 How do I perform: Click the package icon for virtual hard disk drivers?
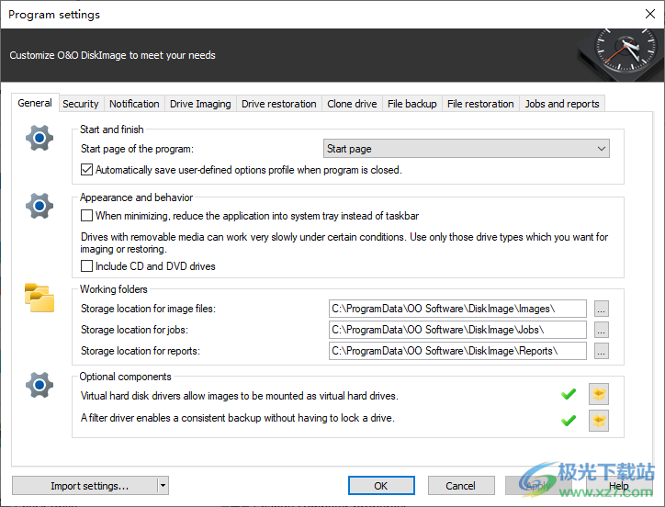[x=599, y=395]
